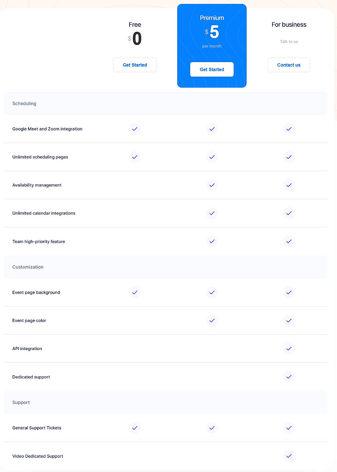337x472 pixels.
Task: Toggle the Event page color checkmark under Premium
Action: pyautogui.click(x=212, y=320)
